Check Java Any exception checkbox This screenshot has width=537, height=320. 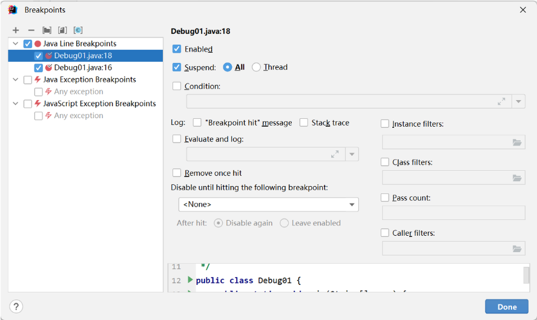click(x=38, y=92)
